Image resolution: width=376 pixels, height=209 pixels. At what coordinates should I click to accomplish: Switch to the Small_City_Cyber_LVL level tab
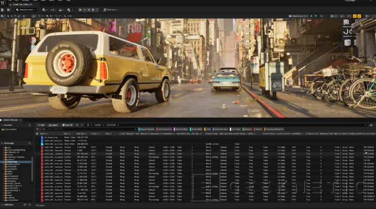pyautogui.click(x=22, y=5)
